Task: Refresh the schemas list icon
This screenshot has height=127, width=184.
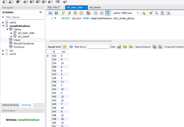Action: click(41, 12)
